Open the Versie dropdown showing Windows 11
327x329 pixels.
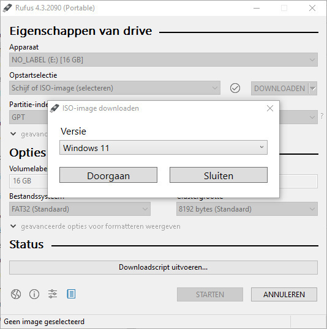pos(163,148)
